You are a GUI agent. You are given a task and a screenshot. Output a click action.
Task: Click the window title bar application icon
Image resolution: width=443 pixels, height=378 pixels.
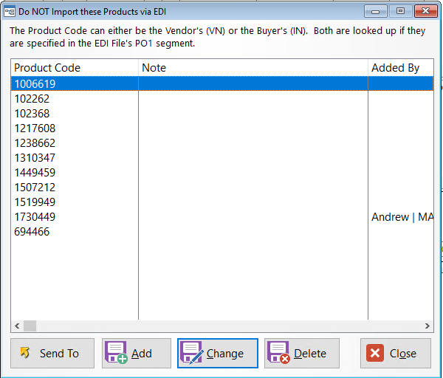tap(10, 12)
